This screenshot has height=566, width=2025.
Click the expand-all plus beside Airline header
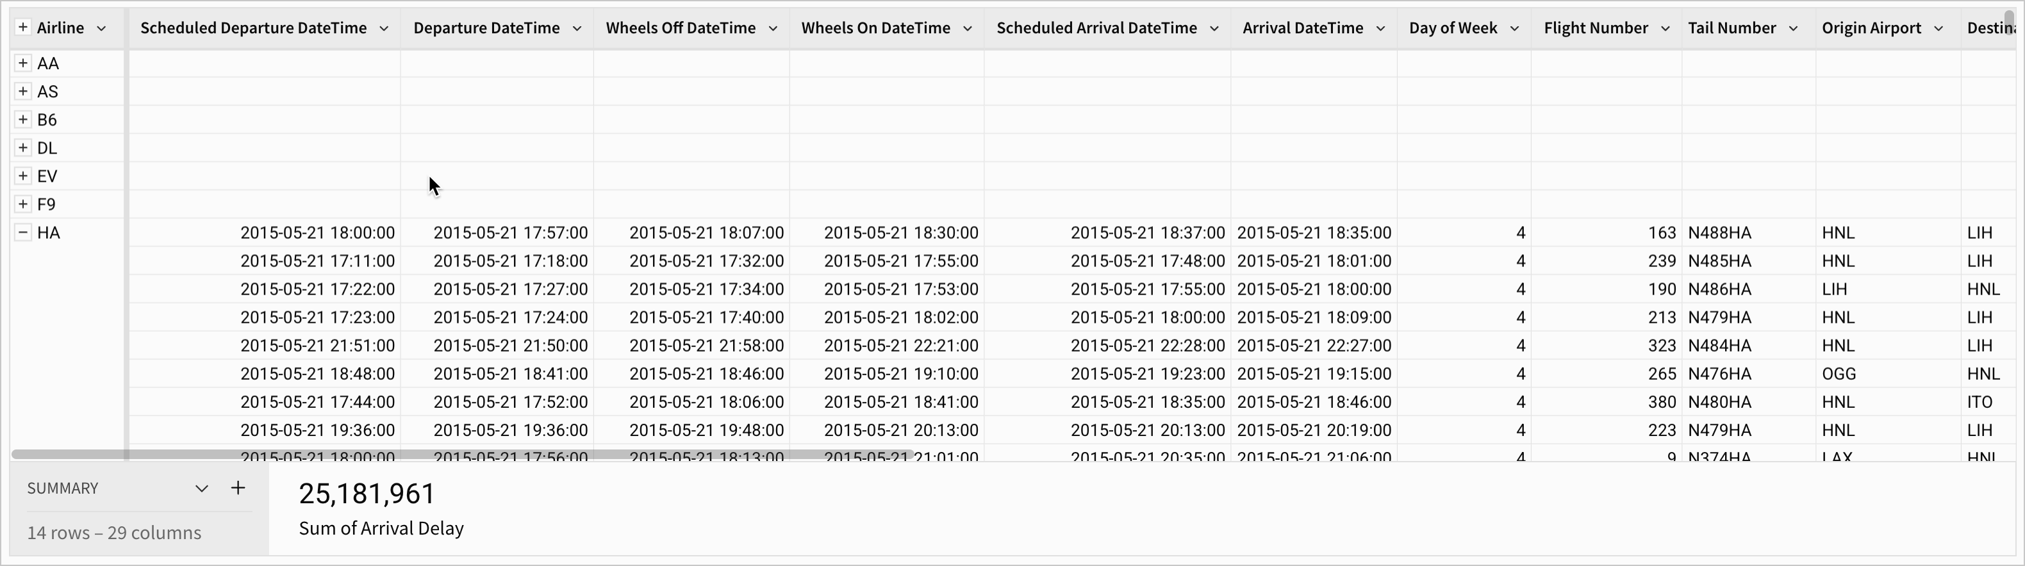pyautogui.click(x=23, y=28)
